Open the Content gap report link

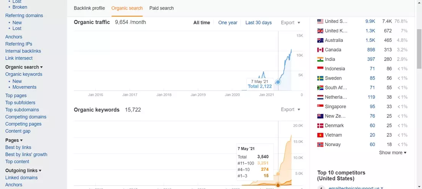pos(18,131)
